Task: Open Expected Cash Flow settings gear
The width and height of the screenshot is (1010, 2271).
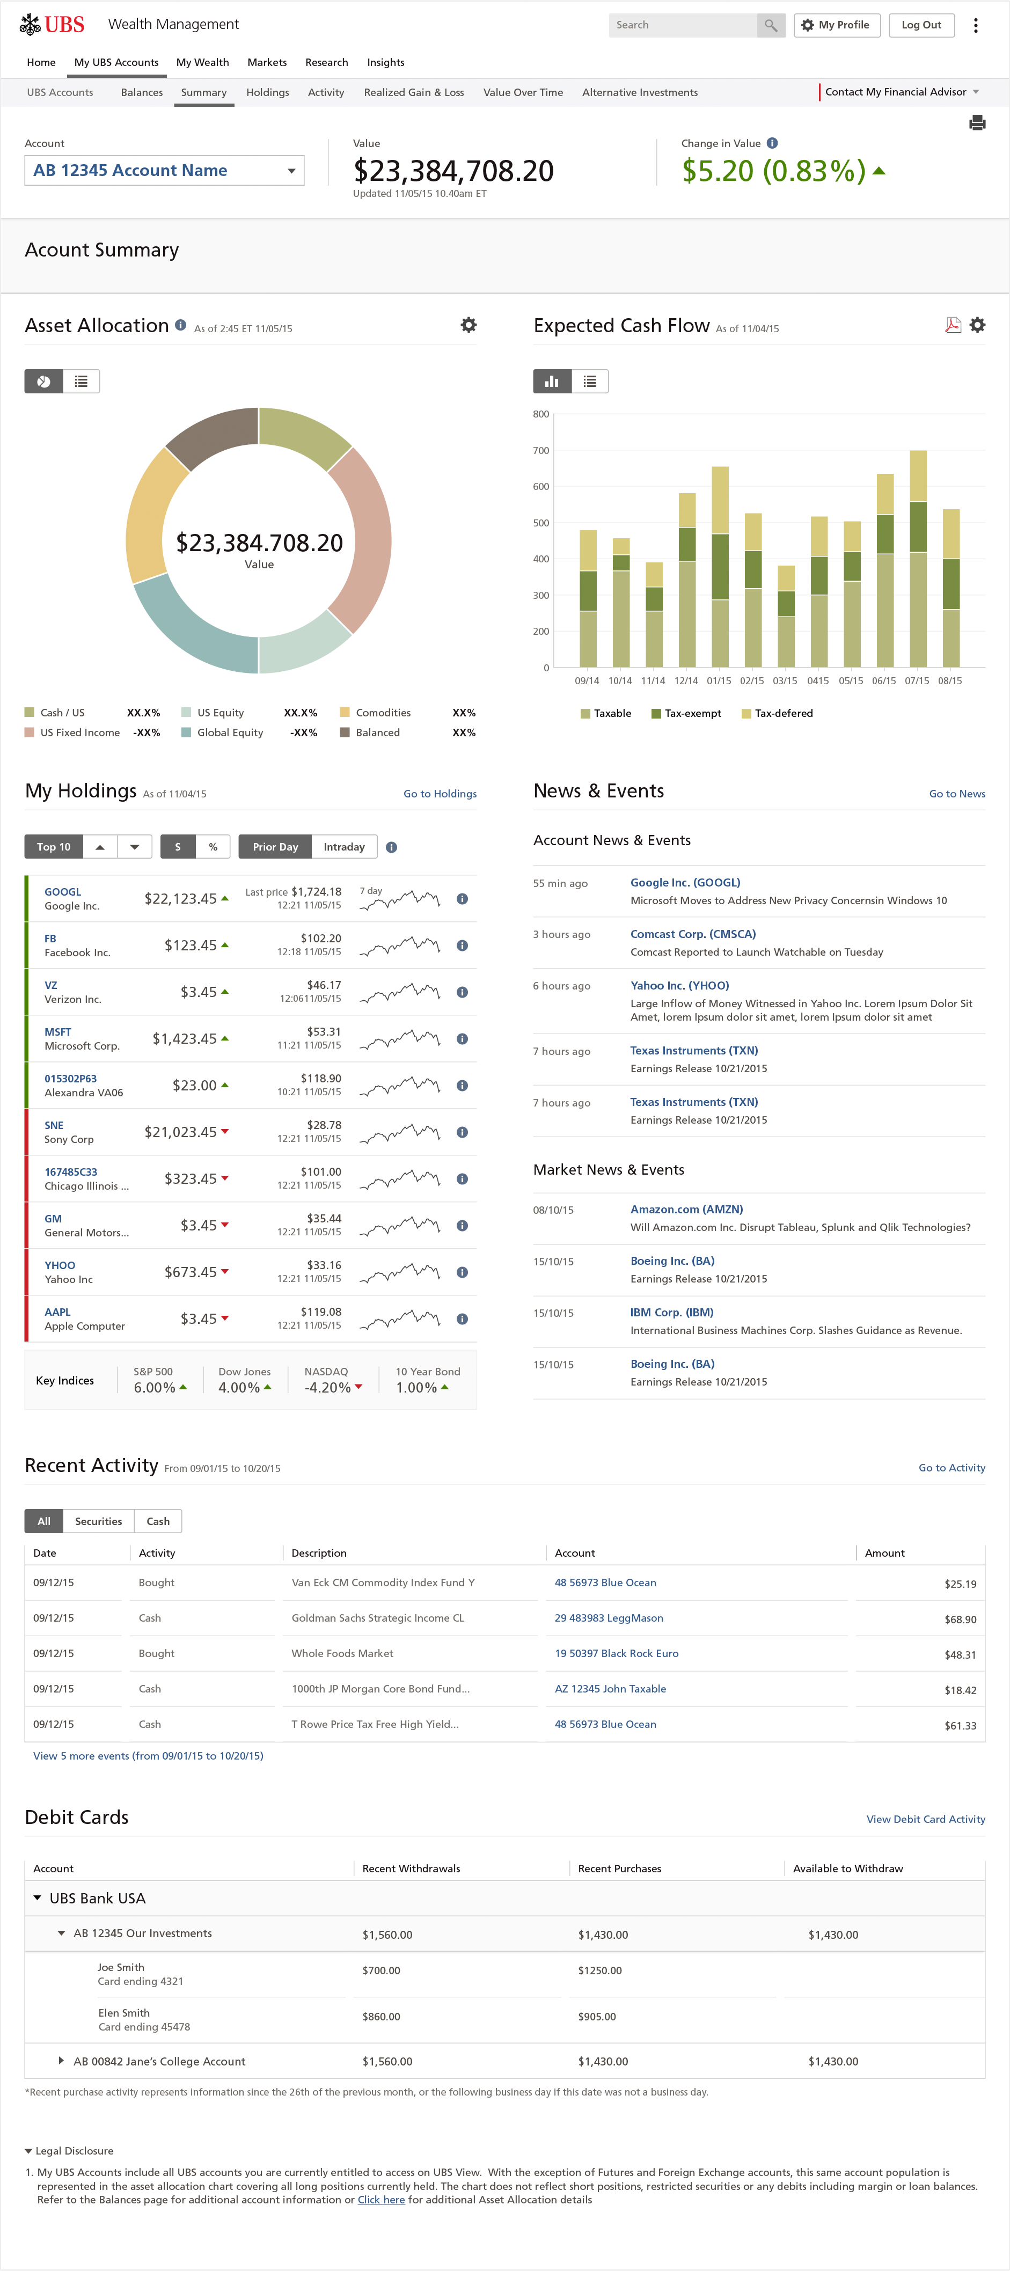Action: tap(977, 325)
